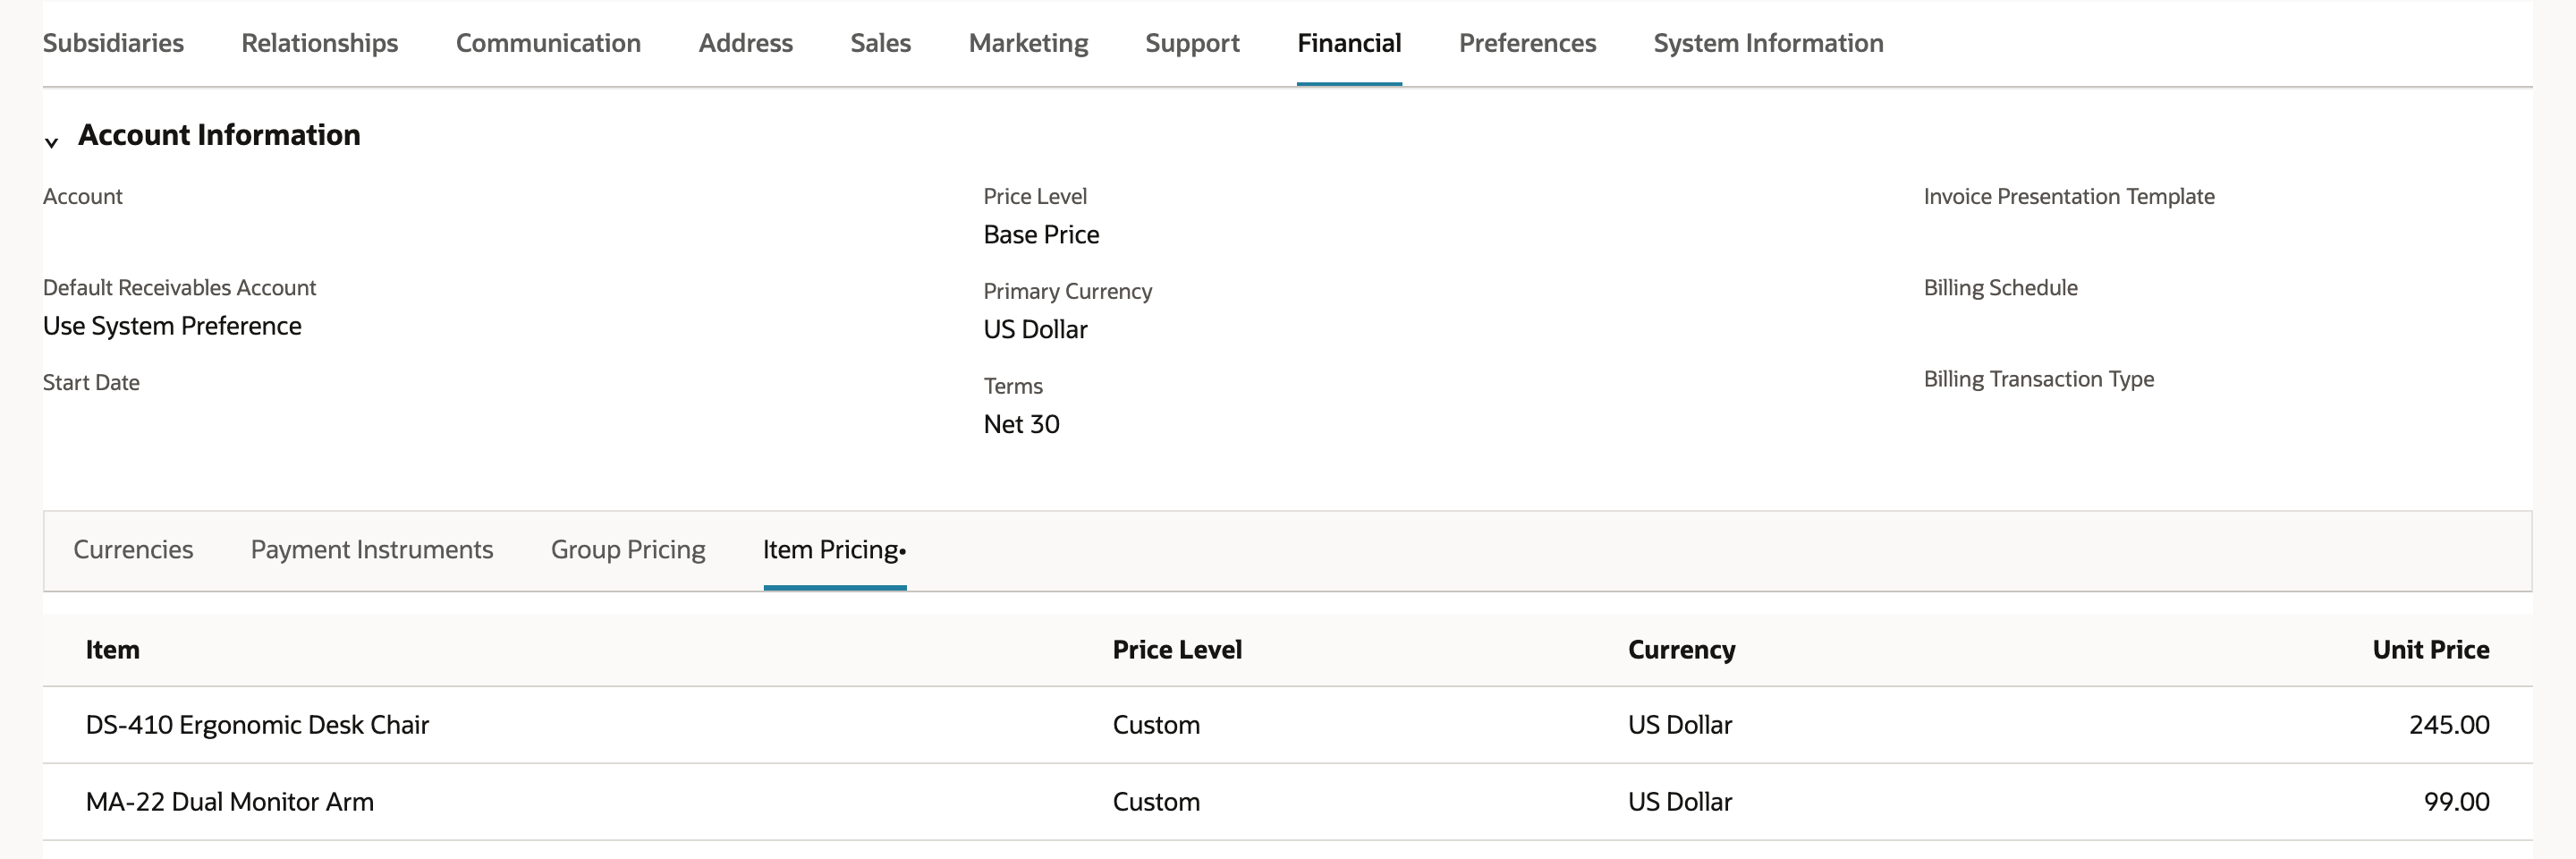Image resolution: width=2576 pixels, height=859 pixels.
Task: Open the Marketing tab
Action: coord(1029,43)
